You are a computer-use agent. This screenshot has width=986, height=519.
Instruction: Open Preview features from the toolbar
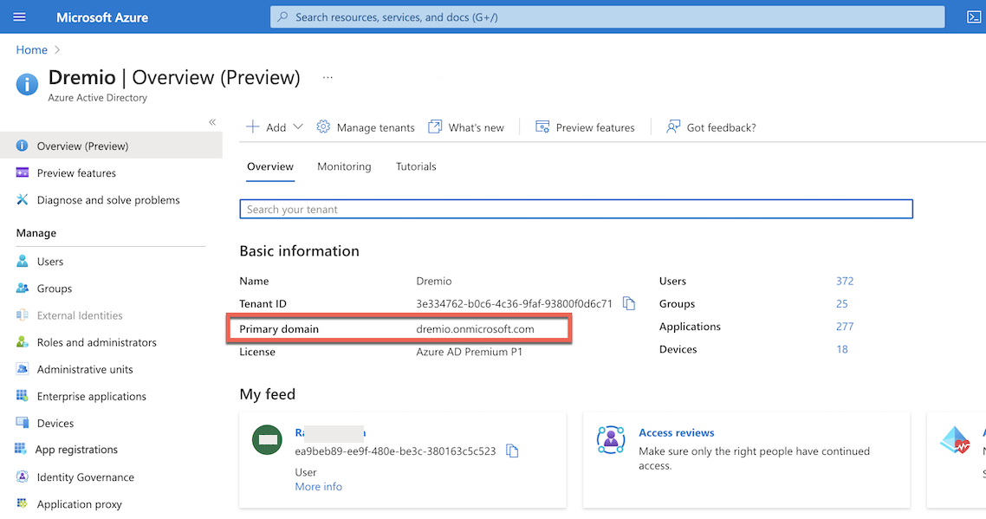pos(585,127)
